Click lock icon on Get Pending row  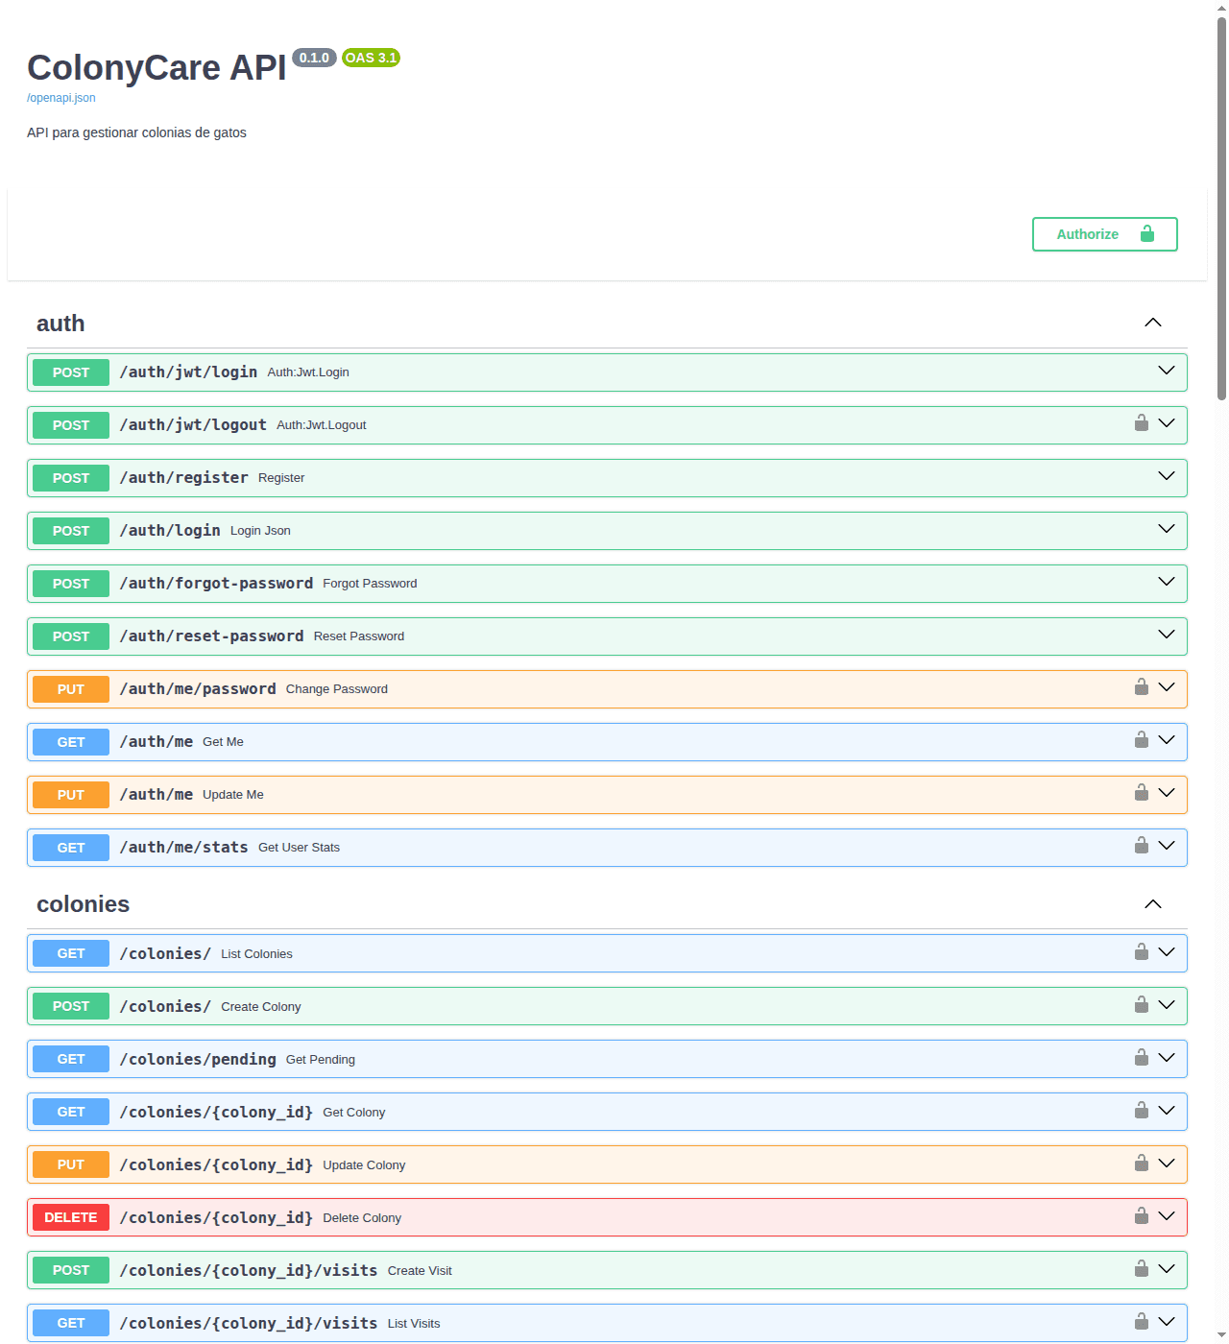[1142, 1057]
